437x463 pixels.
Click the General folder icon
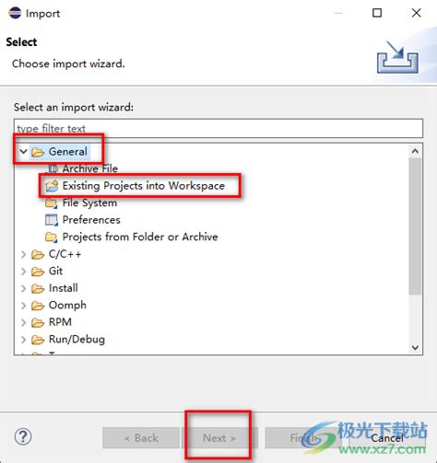[38, 152]
